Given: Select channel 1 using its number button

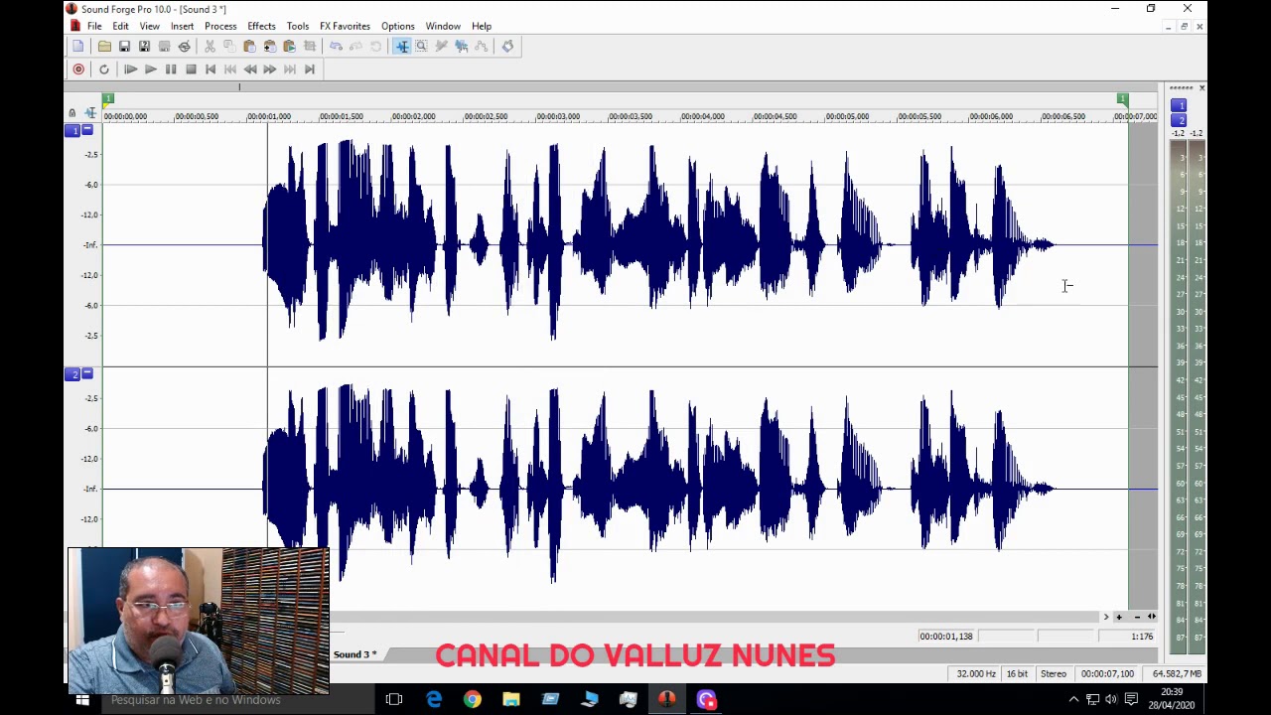Looking at the screenshot, I should [x=72, y=130].
